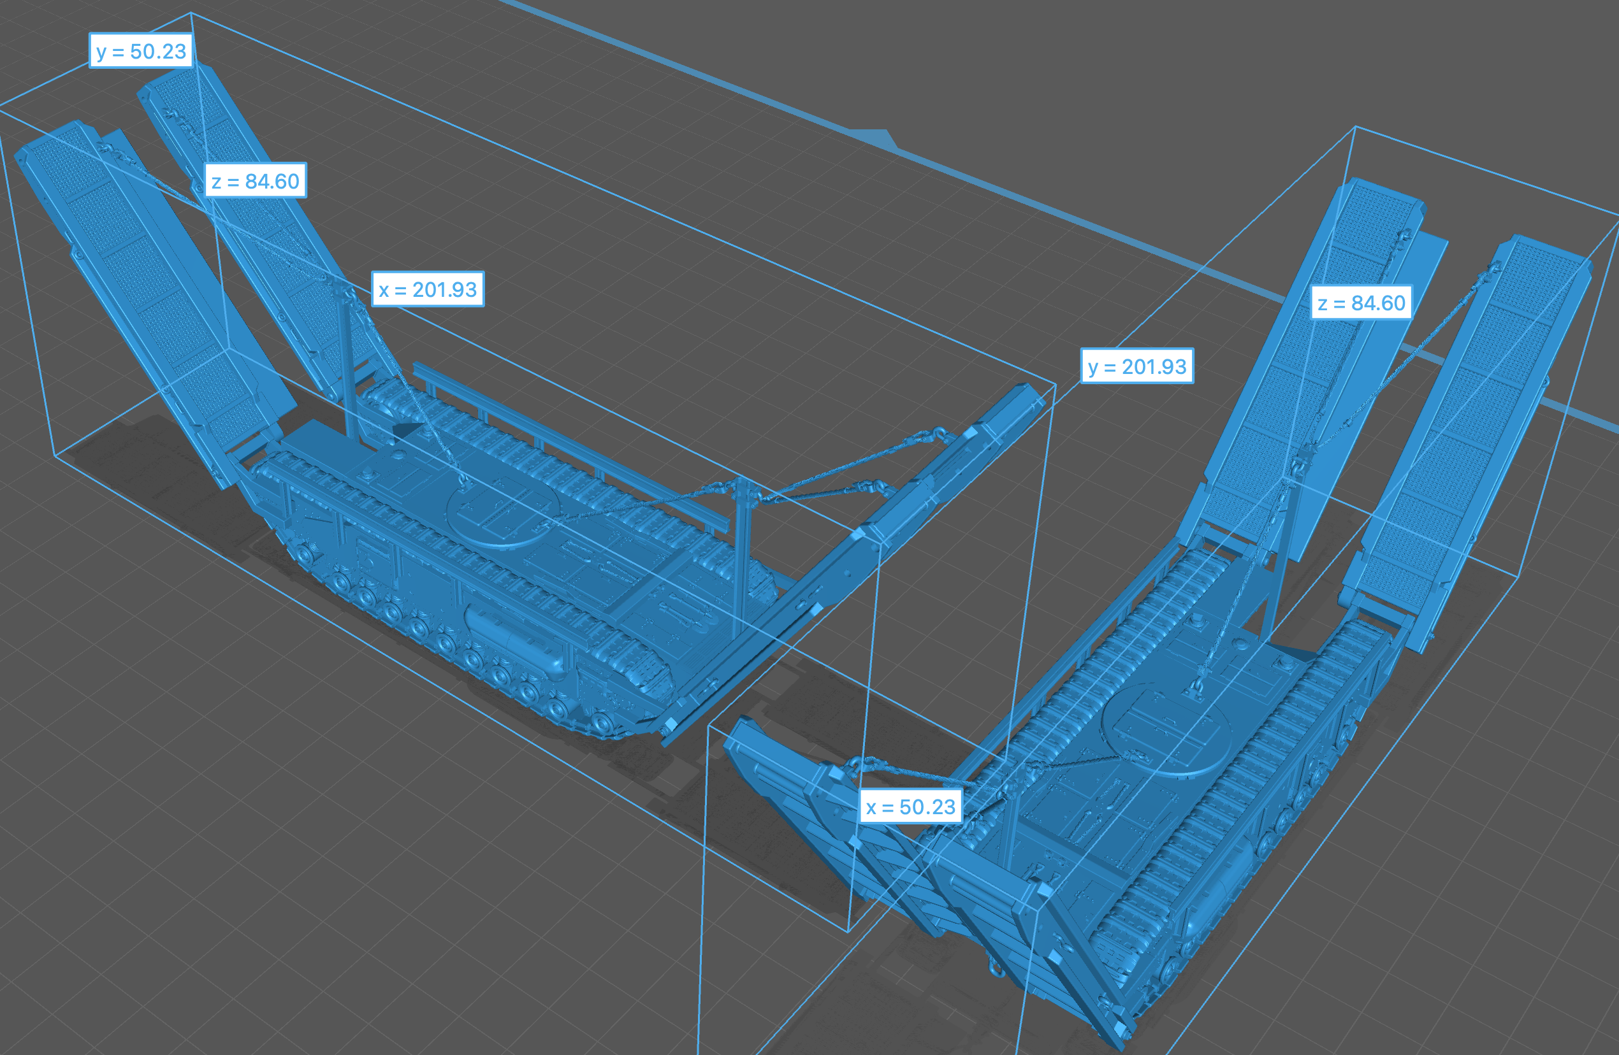Click the circular turret ring on left model

pyautogui.click(x=502, y=510)
